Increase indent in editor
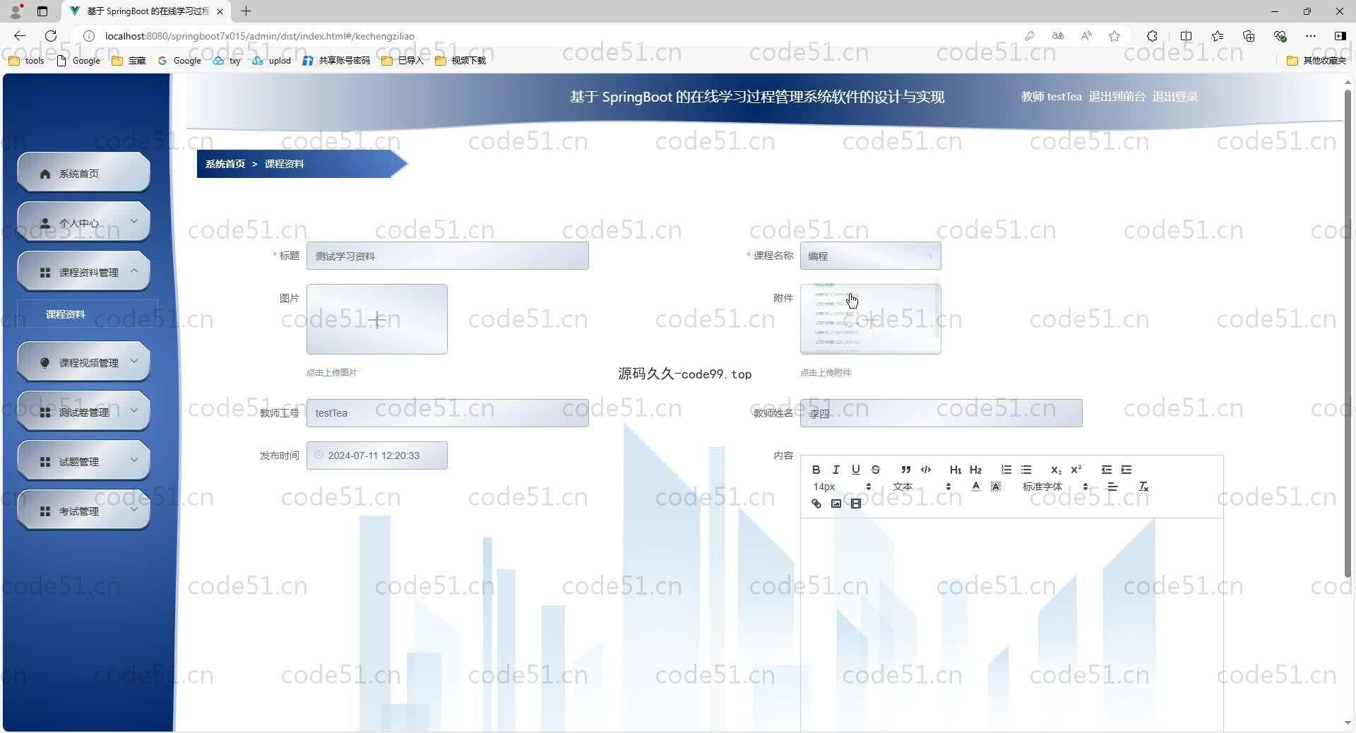 [x=1126, y=470]
